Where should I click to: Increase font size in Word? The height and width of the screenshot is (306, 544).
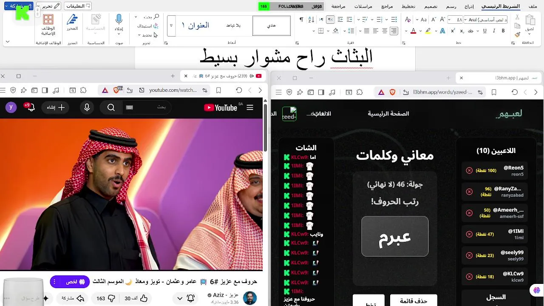coord(442,20)
